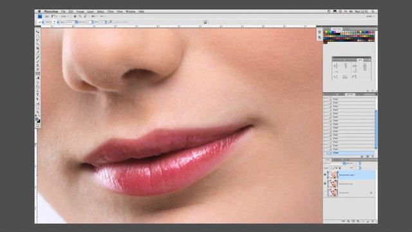This screenshot has height=232, width=412.
Task: Select the Move tool in the toolbox
Action: [38, 32]
